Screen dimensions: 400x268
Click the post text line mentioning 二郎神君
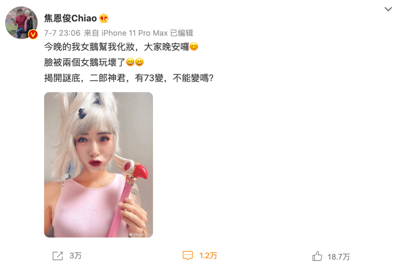coord(129,78)
